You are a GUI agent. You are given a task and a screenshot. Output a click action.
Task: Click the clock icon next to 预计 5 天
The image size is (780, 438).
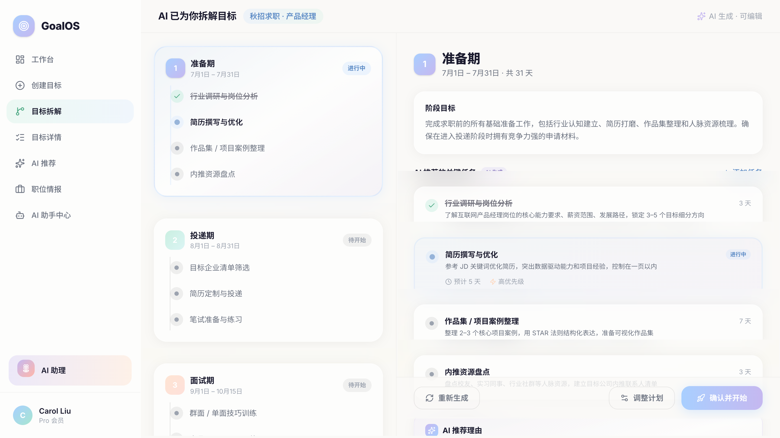tap(448, 282)
